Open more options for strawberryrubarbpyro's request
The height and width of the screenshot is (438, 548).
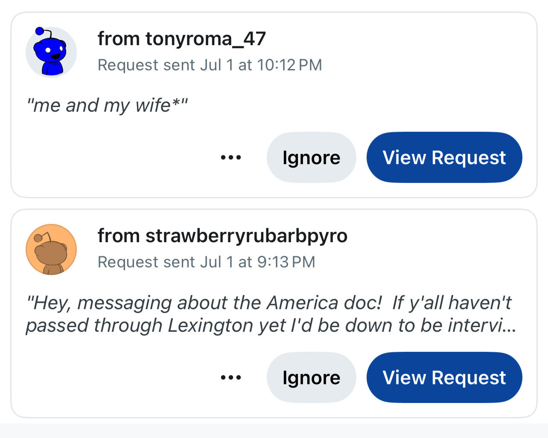(231, 377)
